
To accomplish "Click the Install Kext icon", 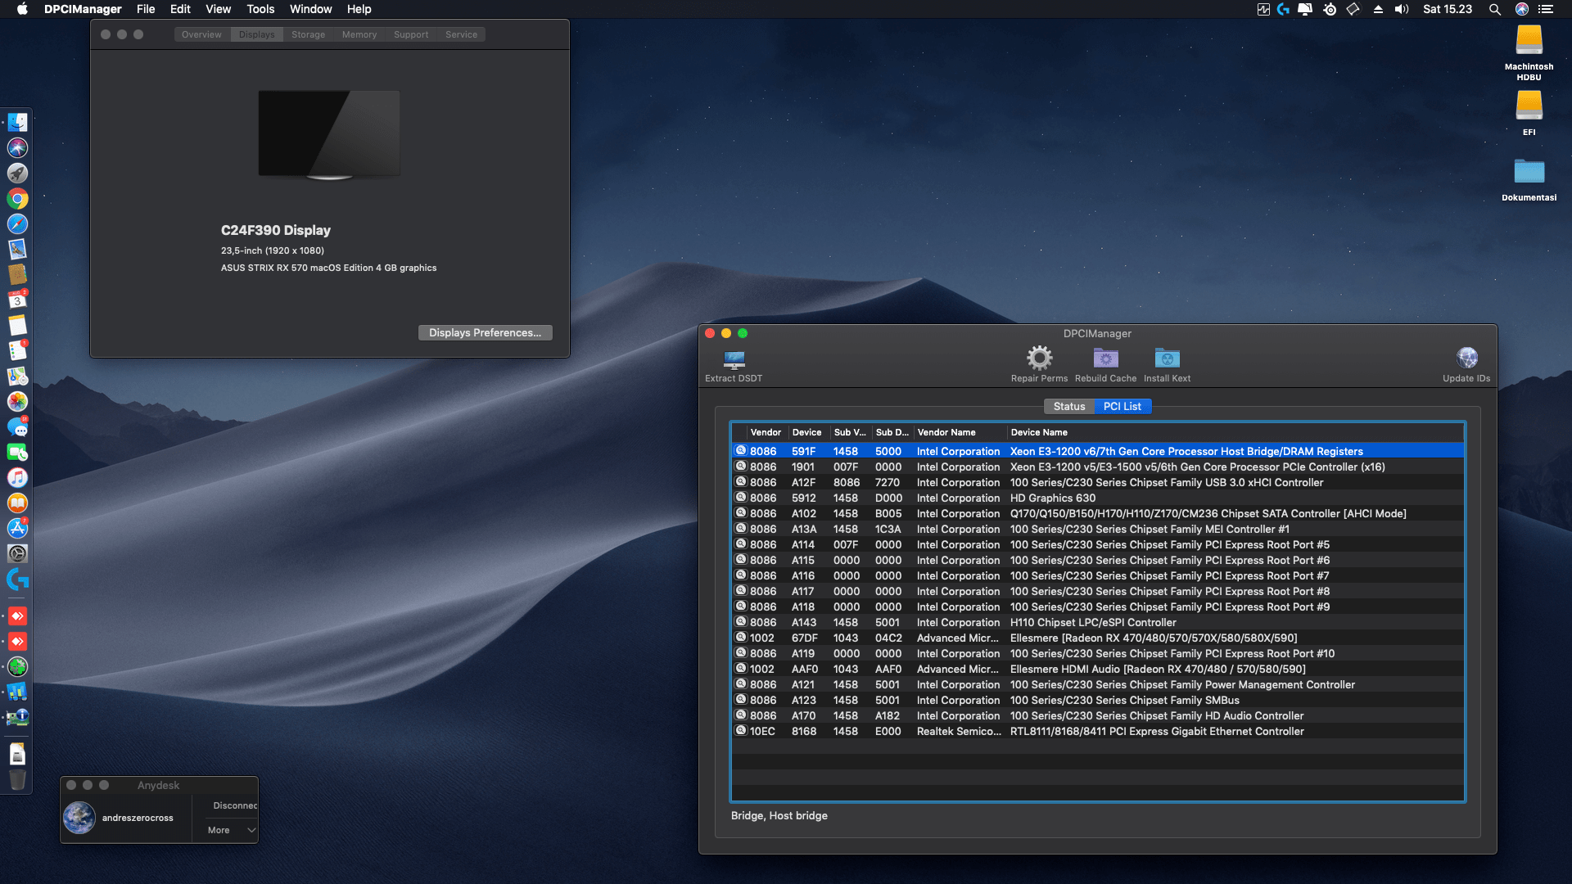I will tap(1167, 359).
